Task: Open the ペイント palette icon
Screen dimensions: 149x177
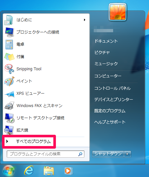Action: click(x=9, y=81)
